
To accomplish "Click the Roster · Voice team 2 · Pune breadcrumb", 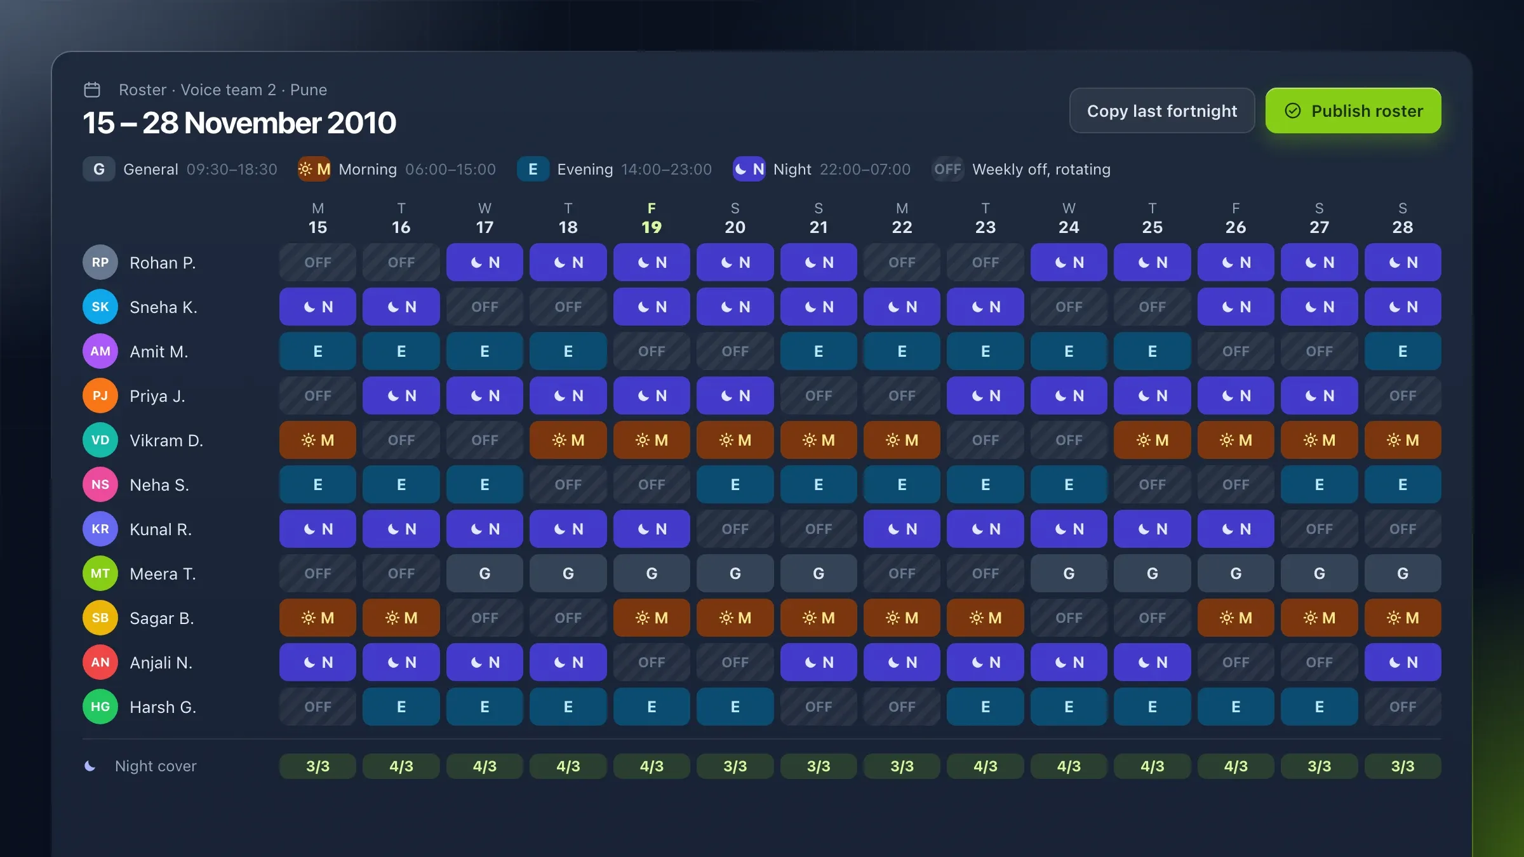I will [223, 90].
